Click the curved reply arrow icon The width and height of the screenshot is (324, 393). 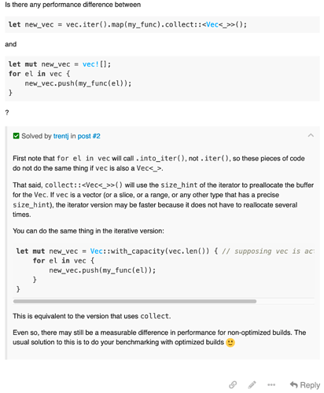[294, 385]
